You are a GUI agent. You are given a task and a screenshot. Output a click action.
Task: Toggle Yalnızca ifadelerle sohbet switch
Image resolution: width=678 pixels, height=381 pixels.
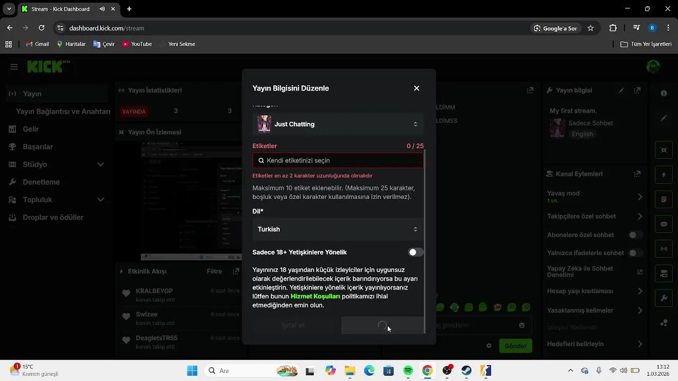(636, 253)
